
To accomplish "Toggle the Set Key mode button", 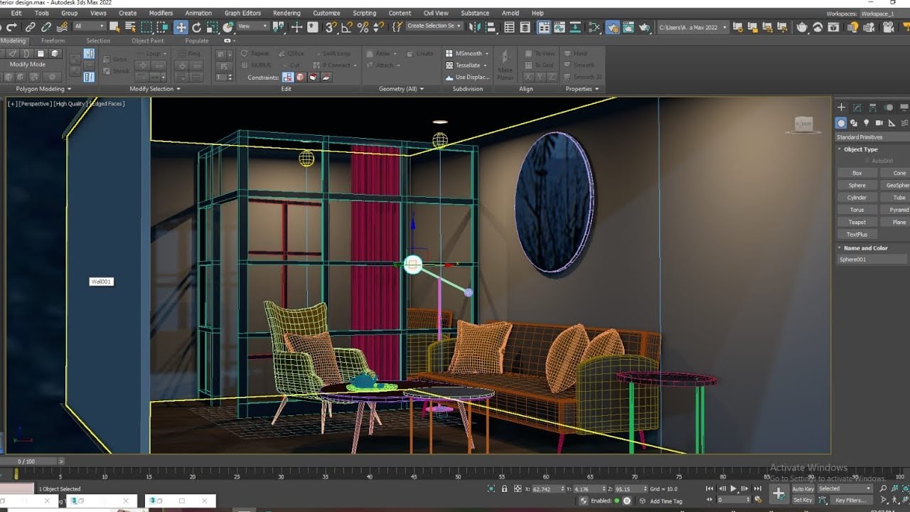I will pyautogui.click(x=803, y=500).
